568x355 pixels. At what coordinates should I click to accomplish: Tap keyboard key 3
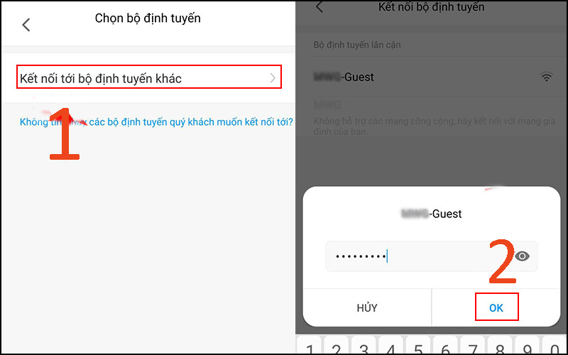coord(364,346)
